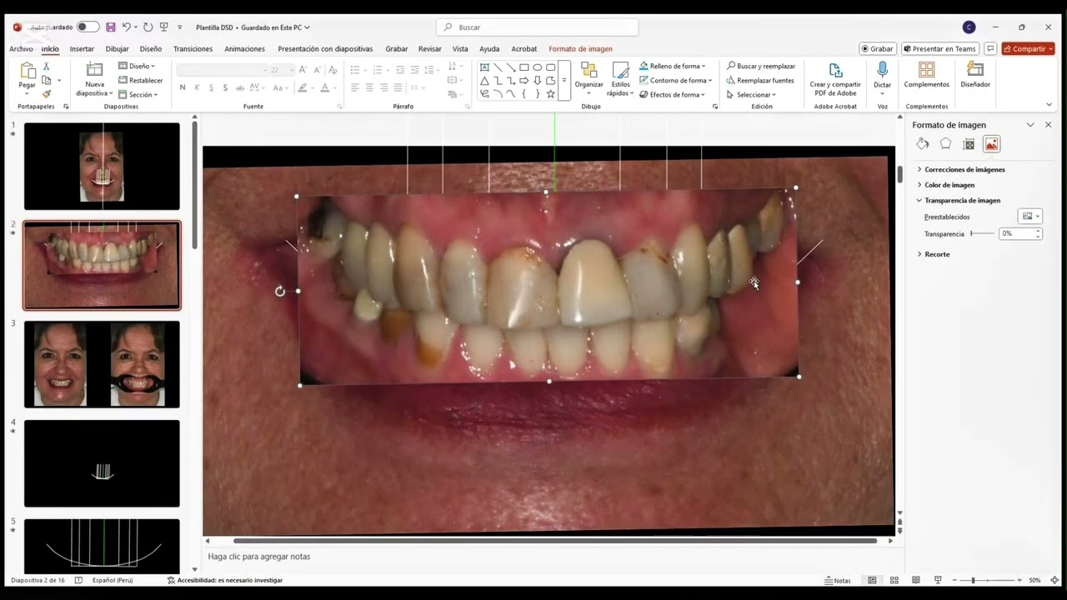The height and width of the screenshot is (600, 1067).
Task: Open slide Diseño layout dropdown
Action: [x=137, y=66]
